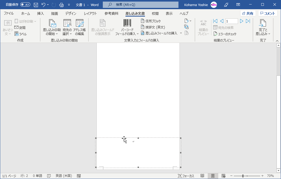Click the 70% zoom level
Screen dimensions: 281x179
click(x=270, y=176)
